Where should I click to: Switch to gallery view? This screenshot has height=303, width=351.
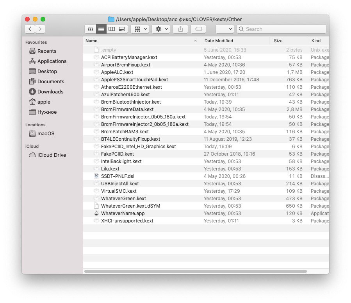[122, 29]
